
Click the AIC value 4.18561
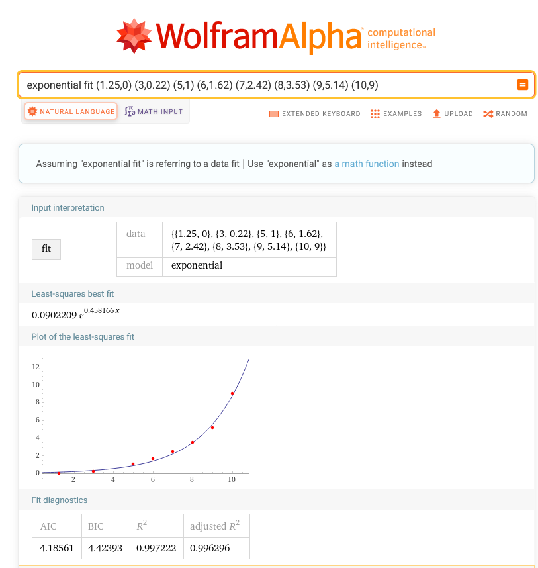(x=57, y=548)
